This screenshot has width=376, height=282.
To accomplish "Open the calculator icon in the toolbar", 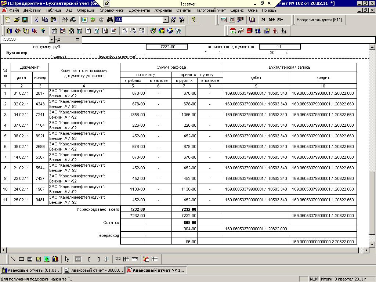I will tap(223, 20).
